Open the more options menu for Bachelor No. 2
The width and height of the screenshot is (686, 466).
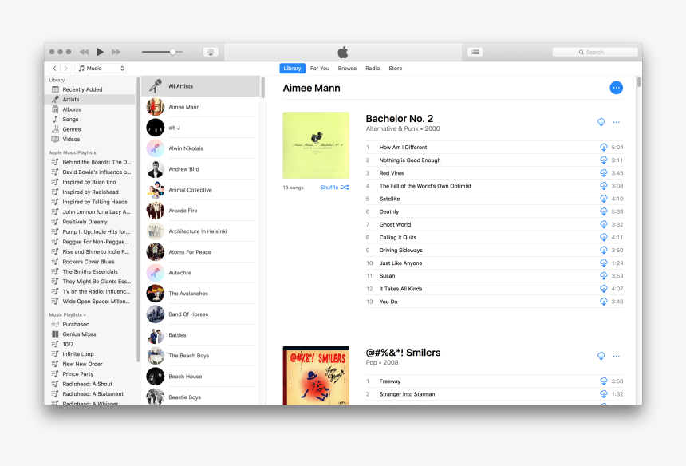point(617,120)
